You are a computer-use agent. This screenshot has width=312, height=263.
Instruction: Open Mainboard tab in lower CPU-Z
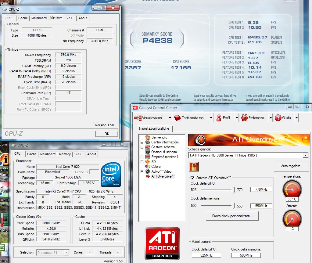click(48, 154)
